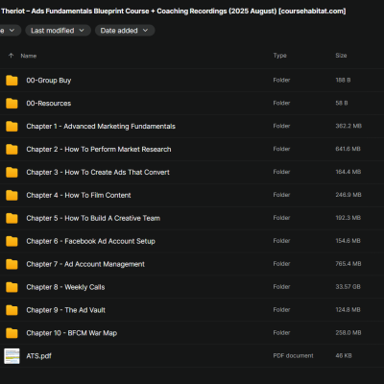Click Folder type label in Chapter 8 row
The width and height of the screenshot is (384, 384).
click(x=281, y=287)
